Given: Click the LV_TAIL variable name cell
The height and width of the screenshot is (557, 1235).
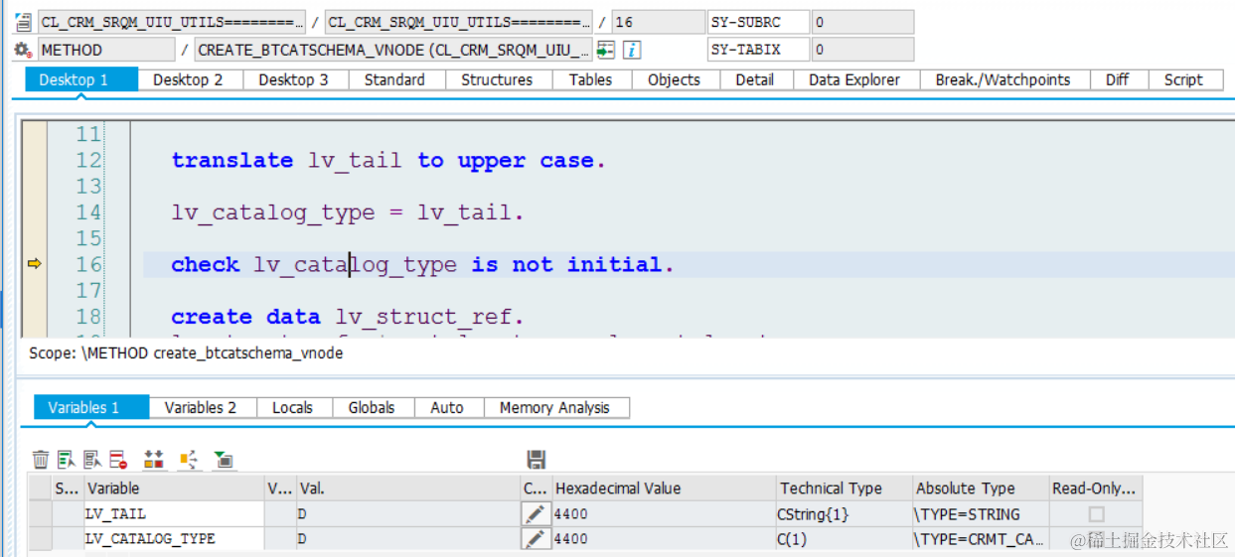Looking at the screenshot, I should pos(175,514).
